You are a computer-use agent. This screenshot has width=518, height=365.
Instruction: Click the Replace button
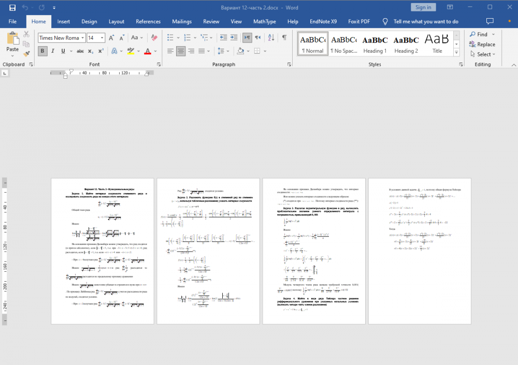[x=482, y=44]
